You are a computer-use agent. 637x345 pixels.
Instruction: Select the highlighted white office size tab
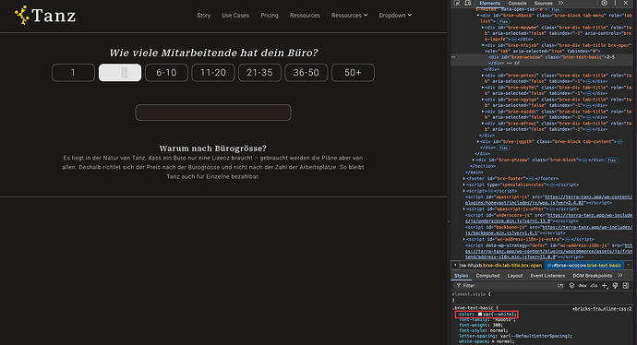point(120,73)
